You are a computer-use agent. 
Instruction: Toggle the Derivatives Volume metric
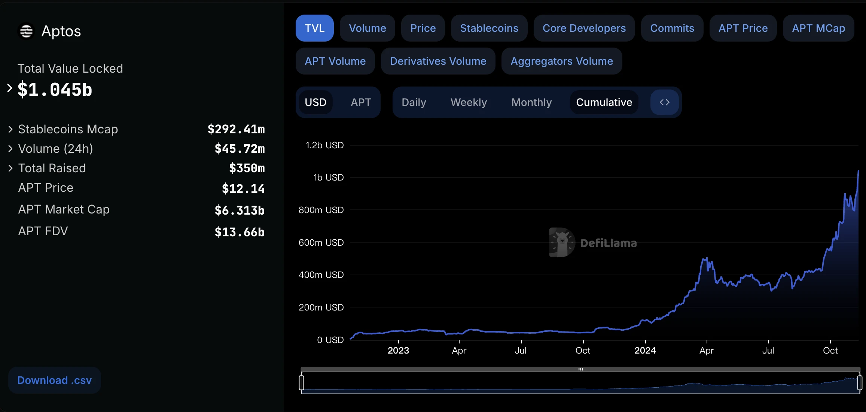pos(438,61)
